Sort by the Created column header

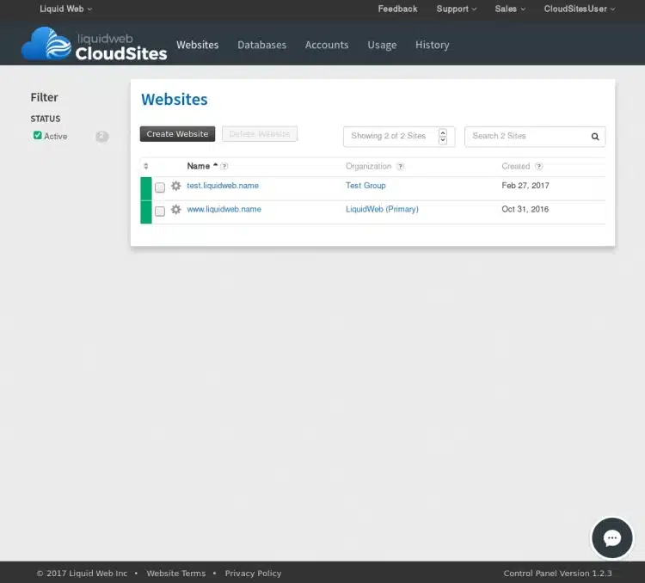point(515,166)
